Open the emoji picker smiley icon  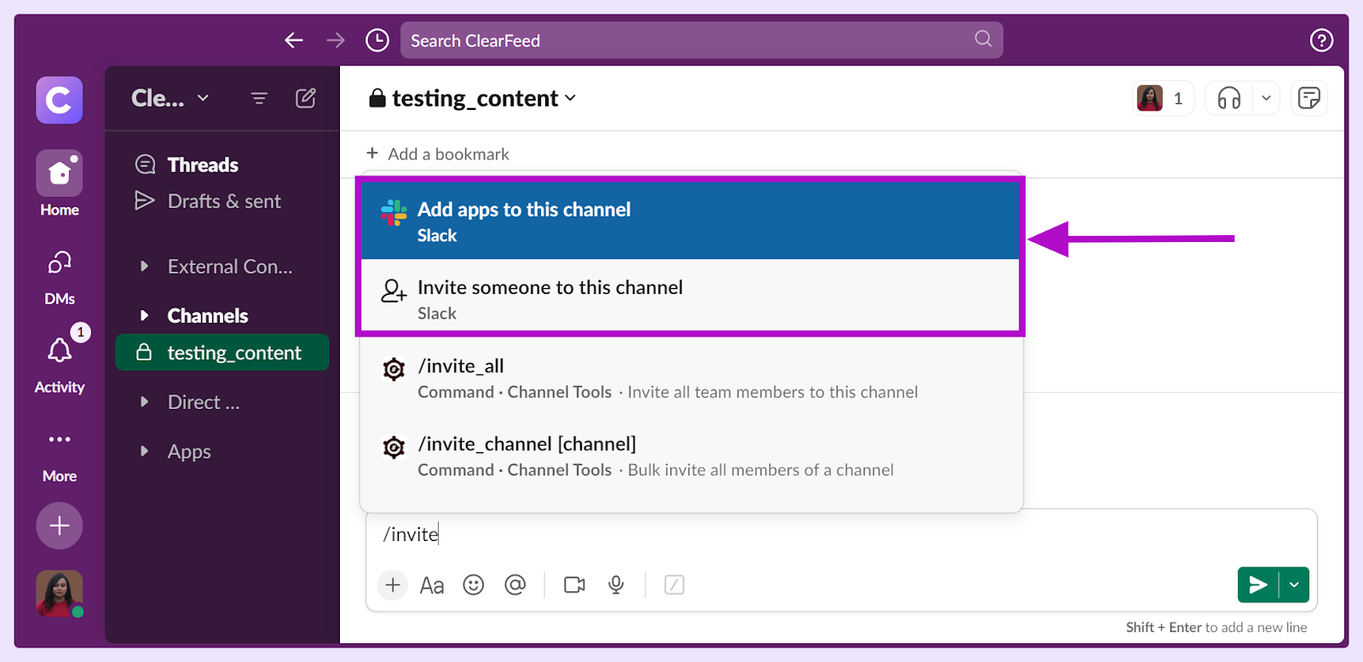click(474, 584)
